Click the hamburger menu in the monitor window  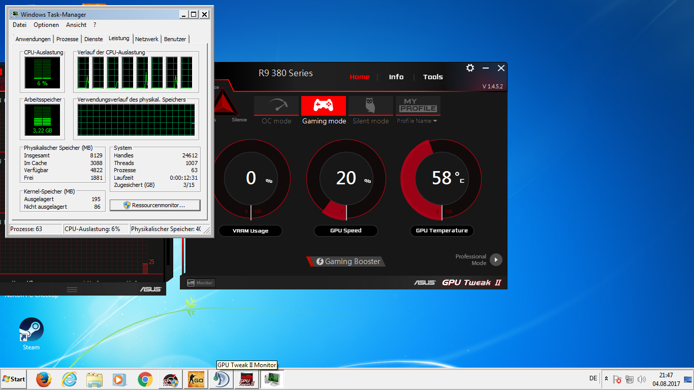tap(72, 289)
